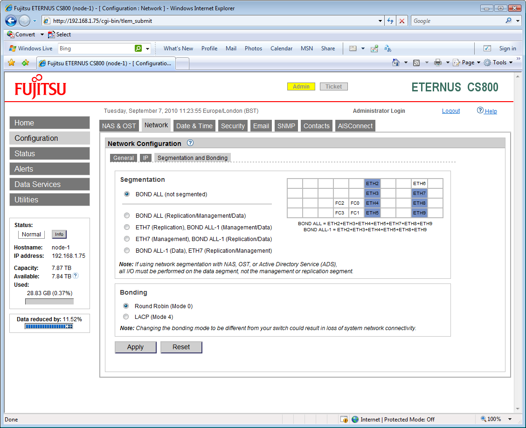
Task: Select BOND ALL-1 (Data), ETH7 (Replication/Management)
Action: (127, 250)
